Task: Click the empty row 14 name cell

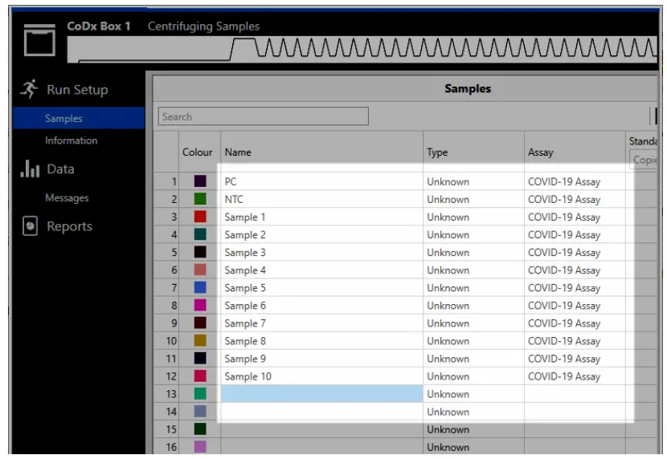Action: (321, 411)
